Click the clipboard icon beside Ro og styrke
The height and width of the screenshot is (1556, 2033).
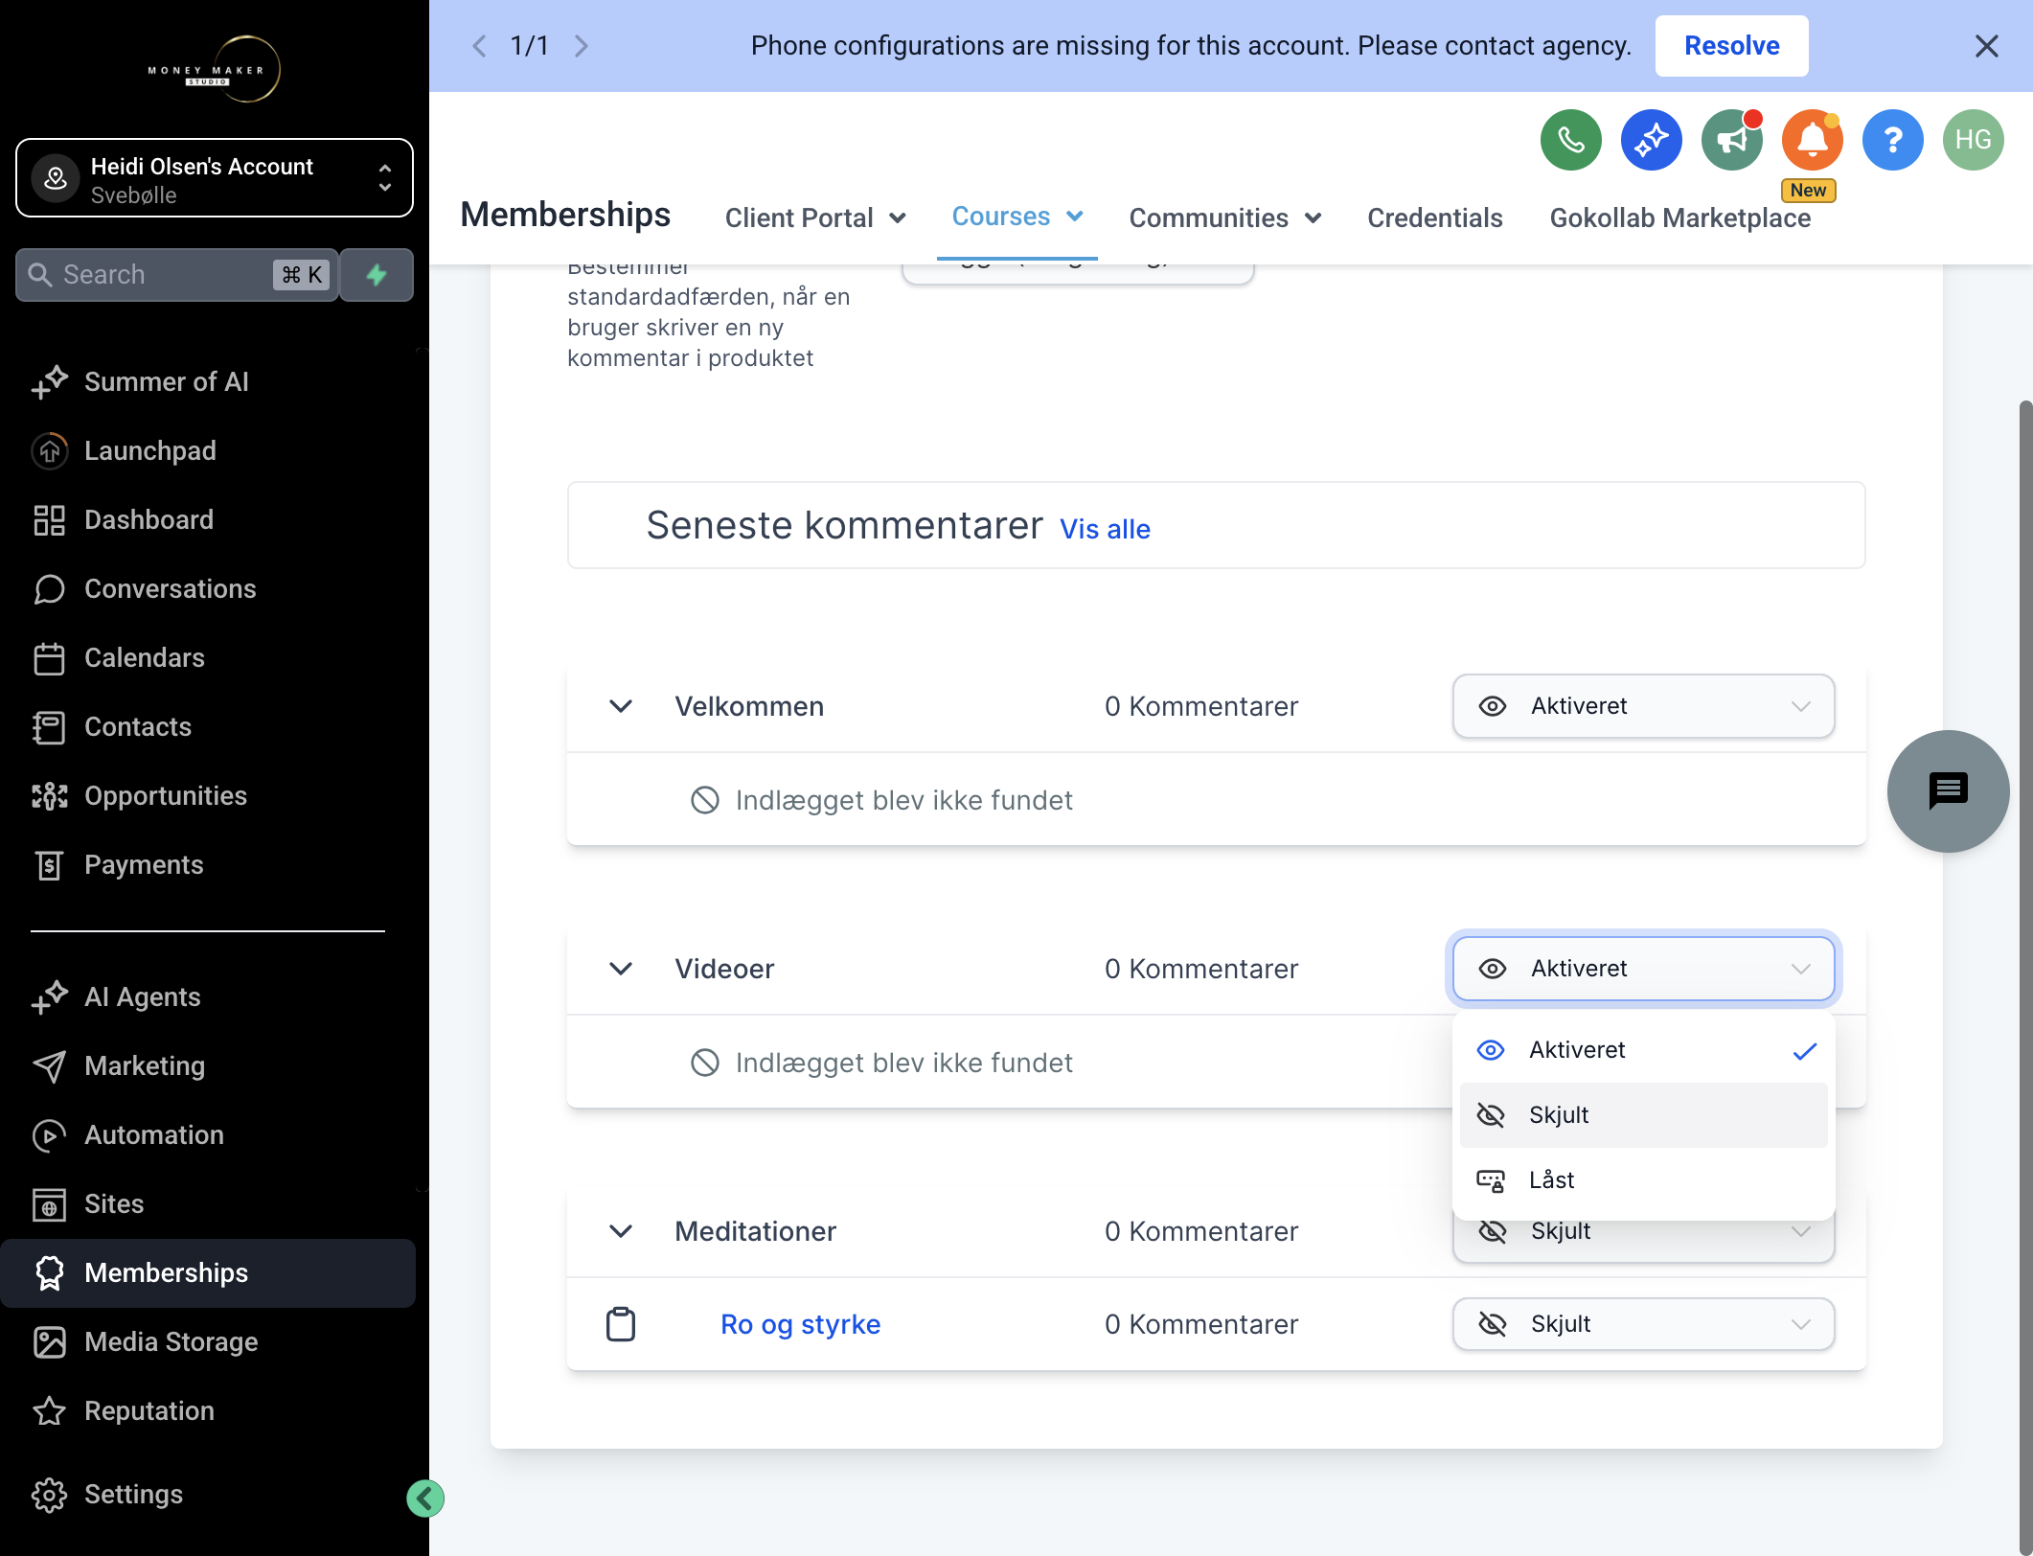621,1324
